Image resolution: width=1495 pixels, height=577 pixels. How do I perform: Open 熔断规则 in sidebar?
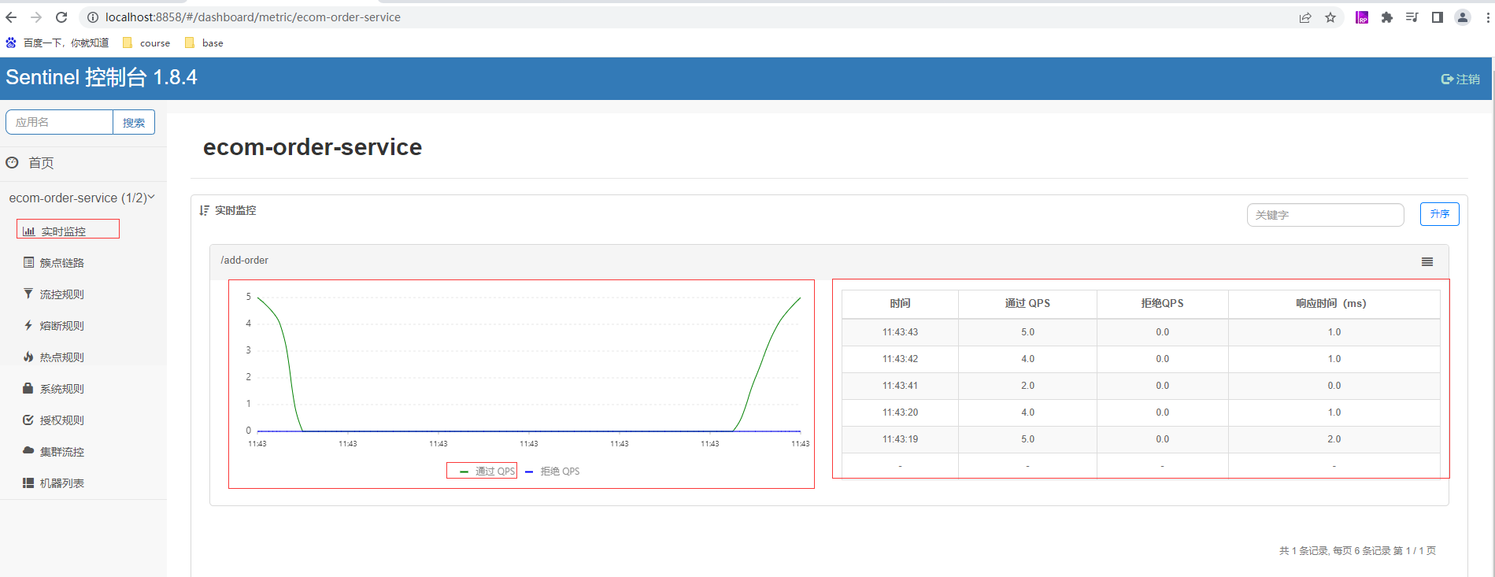(x=54, y=326)
